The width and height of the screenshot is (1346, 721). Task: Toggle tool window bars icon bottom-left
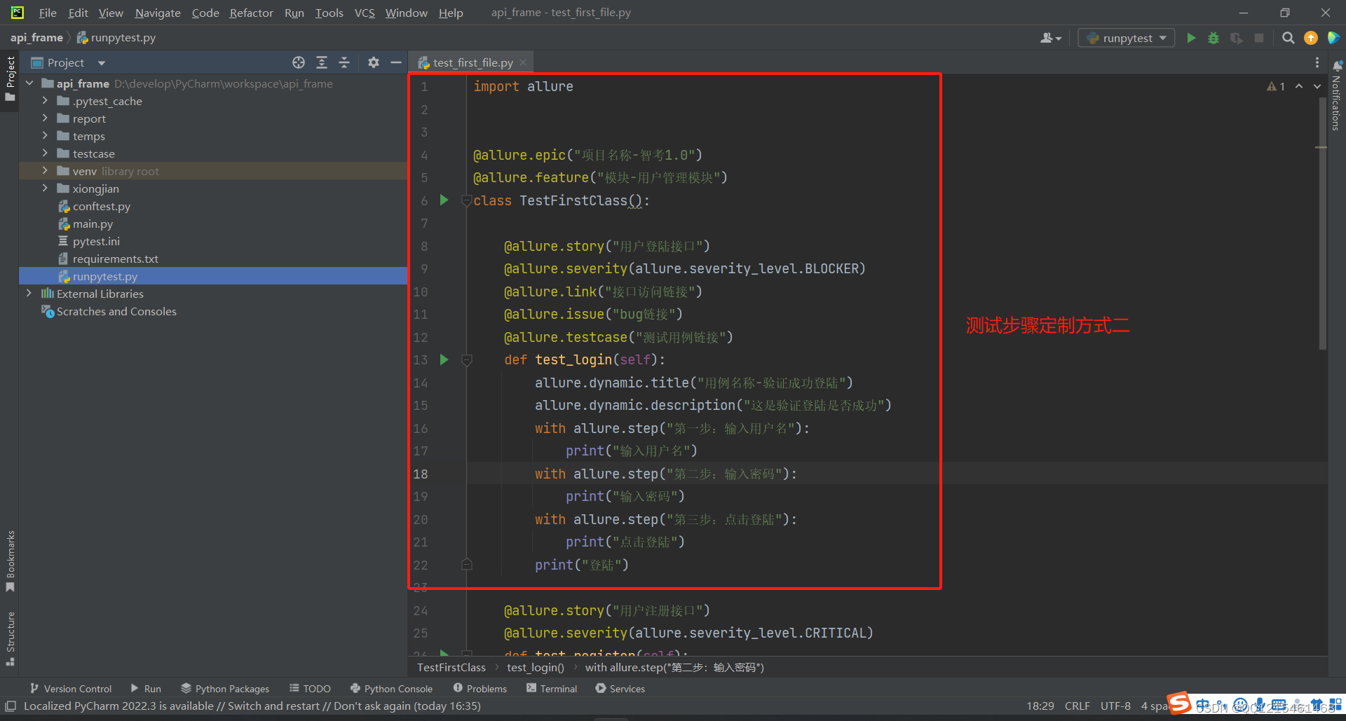point(11,706)
